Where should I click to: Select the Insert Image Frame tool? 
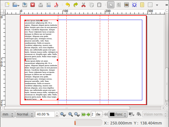tap(127, 5)
